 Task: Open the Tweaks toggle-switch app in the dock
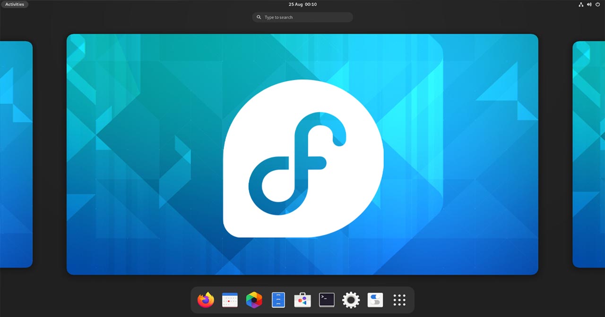[x=375, y=300]
